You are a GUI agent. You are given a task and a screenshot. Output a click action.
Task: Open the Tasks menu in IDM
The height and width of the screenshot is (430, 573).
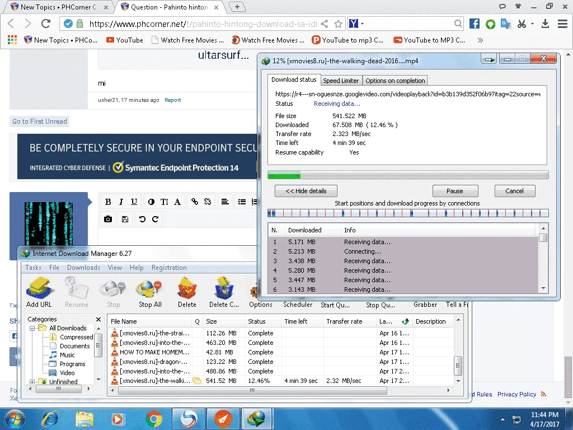coord(33,268)
